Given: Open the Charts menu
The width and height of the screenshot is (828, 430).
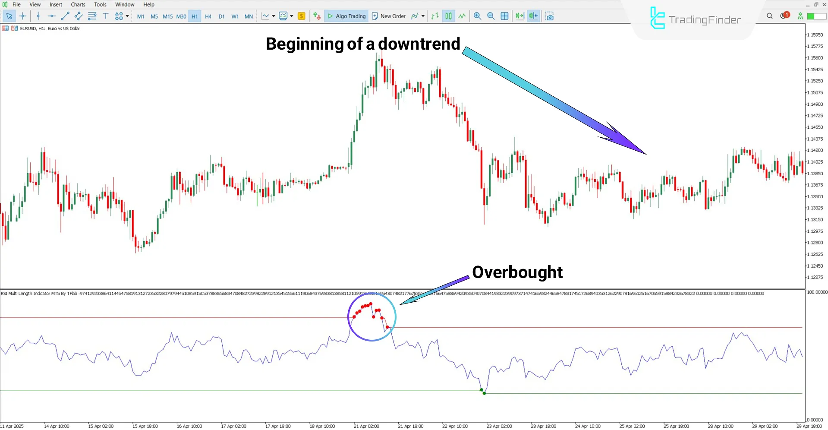Looking at the screenshot, I should (78, 4).
